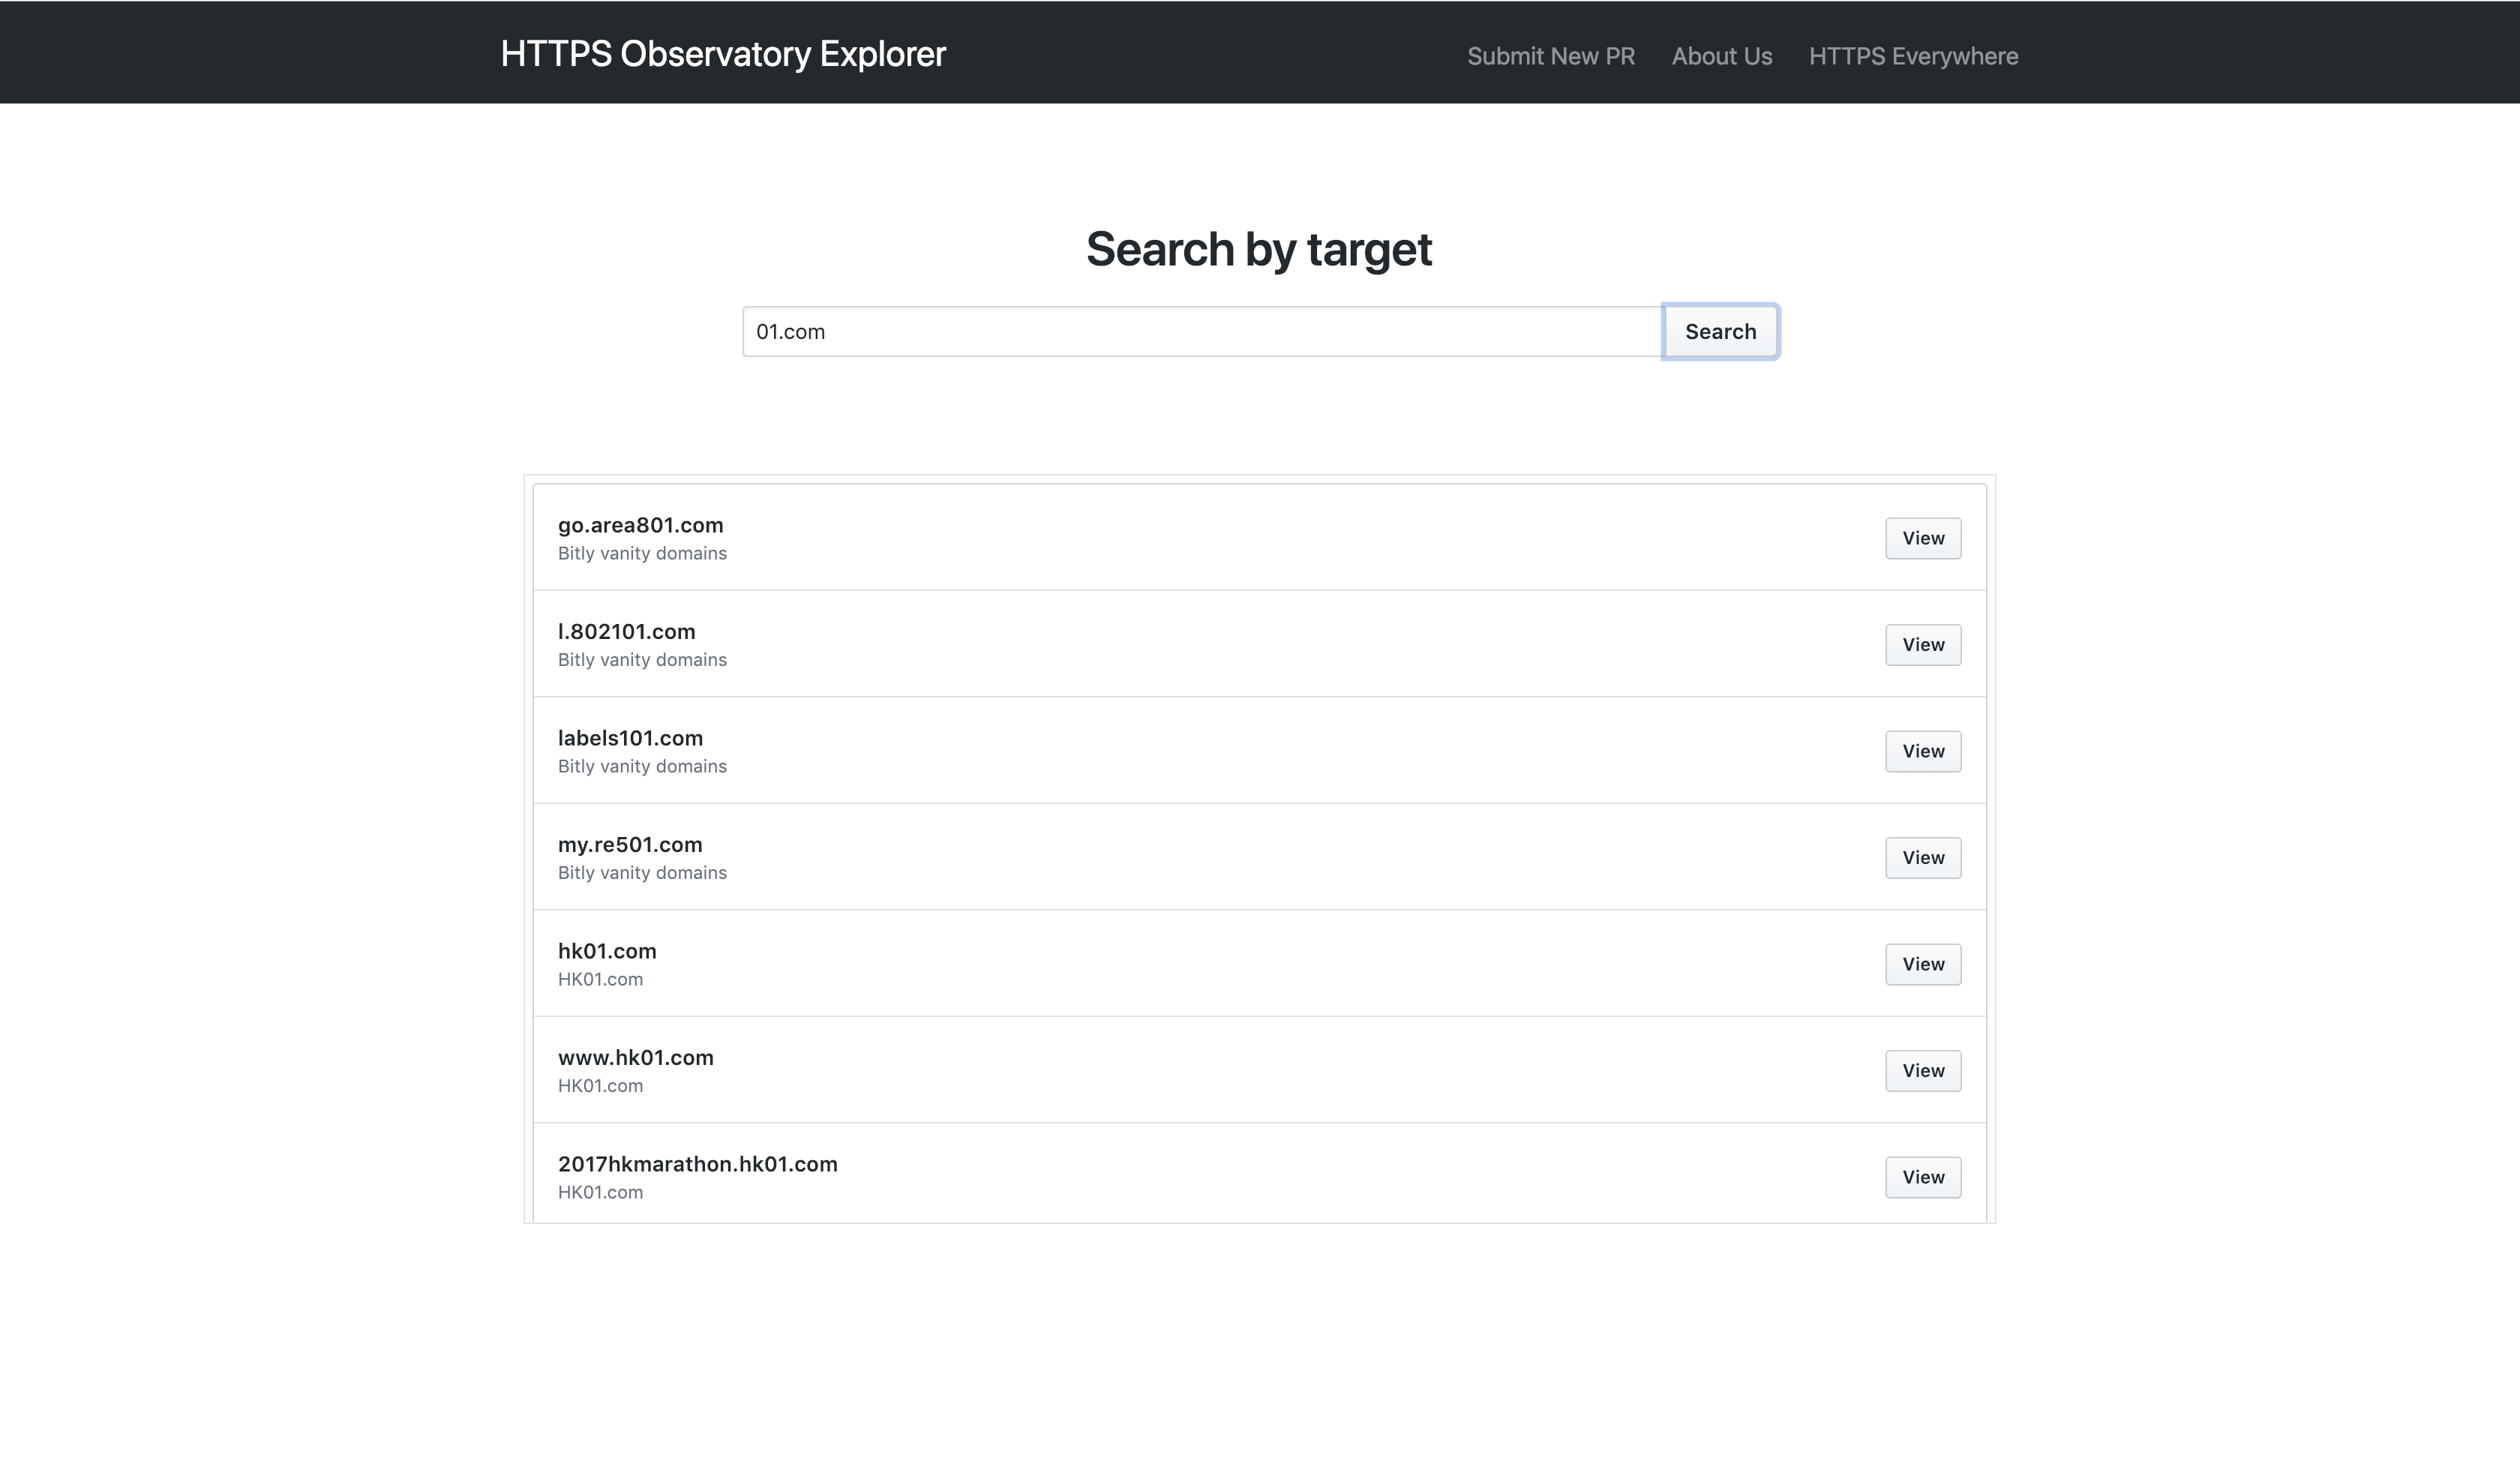The width and height of the screenshot is (2520, 1458).
Task: View 2017hkmarathon.hk01.com result
Action: coord(1922,1177)
